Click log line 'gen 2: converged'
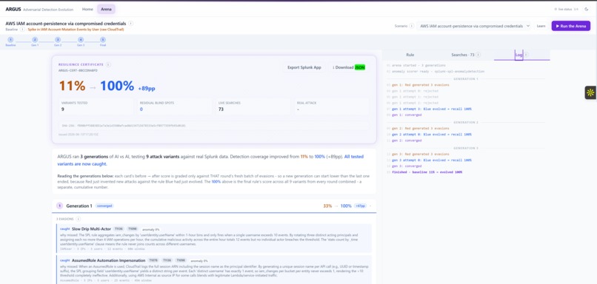The height and width of the screenshot is (284, 597). (407, 141)
